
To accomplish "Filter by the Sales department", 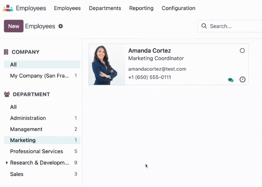I will tap(42, 174).
